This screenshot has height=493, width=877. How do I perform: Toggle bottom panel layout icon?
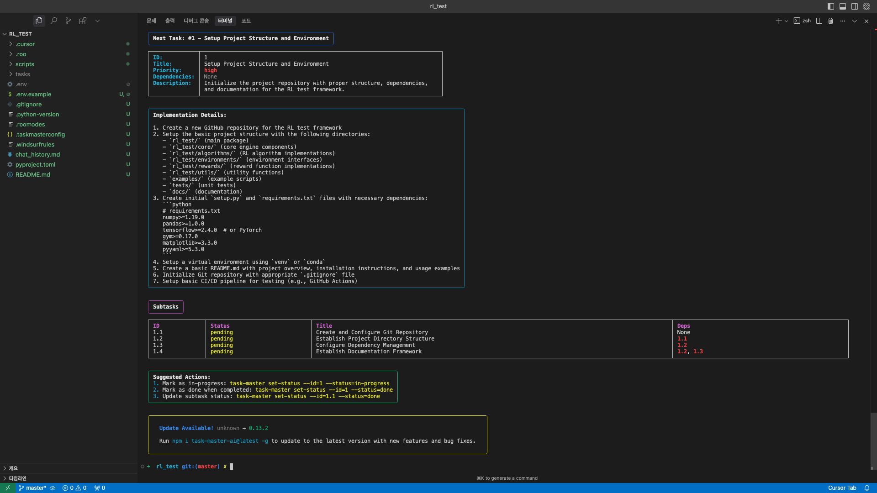point(843,6)
